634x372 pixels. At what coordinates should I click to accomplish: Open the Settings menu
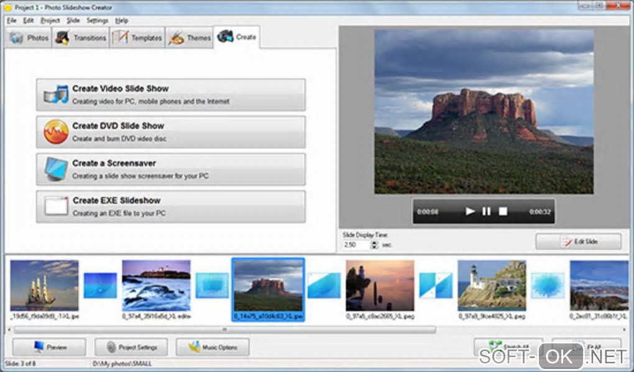coord(98,20)
